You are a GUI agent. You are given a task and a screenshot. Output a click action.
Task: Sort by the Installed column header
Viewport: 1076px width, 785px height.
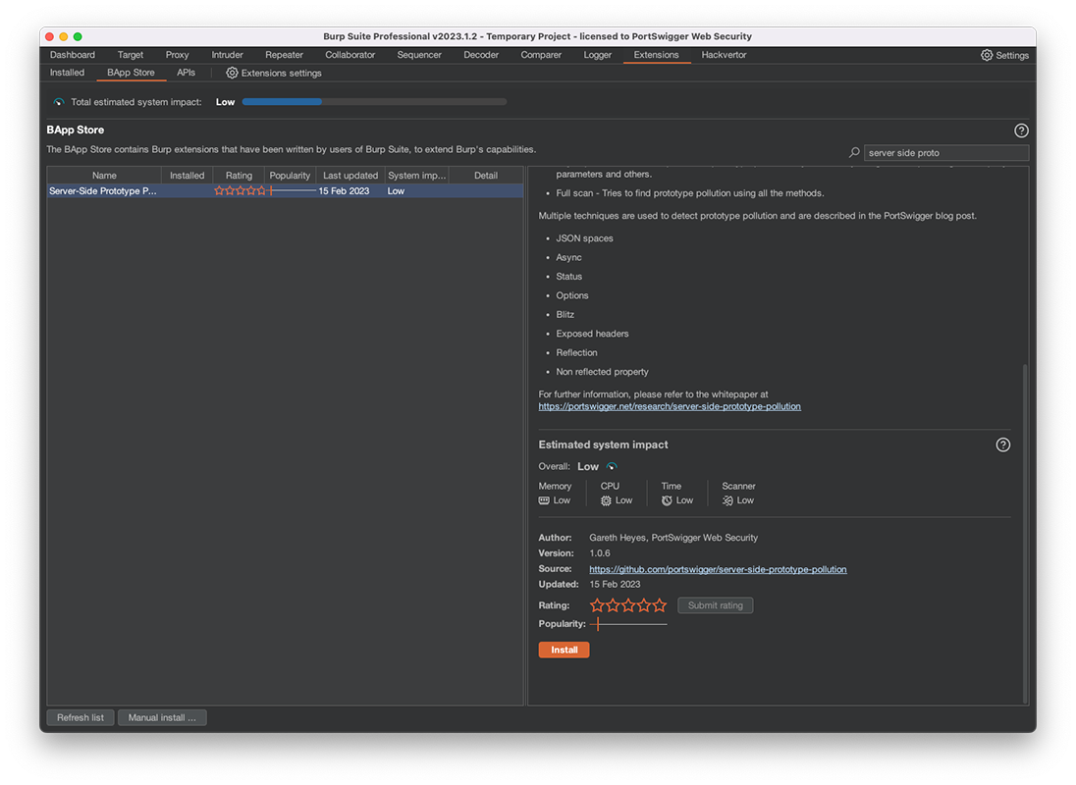pos(188,176)
